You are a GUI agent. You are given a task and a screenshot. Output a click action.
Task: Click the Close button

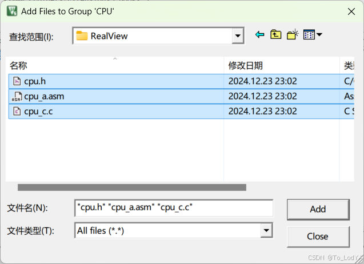[x=318, y=237]
